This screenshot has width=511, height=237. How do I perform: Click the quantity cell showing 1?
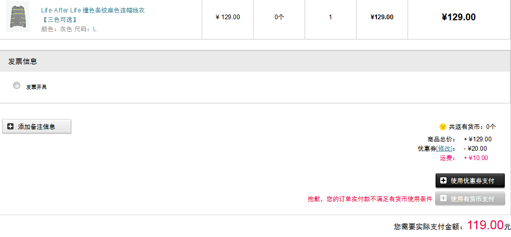point(331,17)
